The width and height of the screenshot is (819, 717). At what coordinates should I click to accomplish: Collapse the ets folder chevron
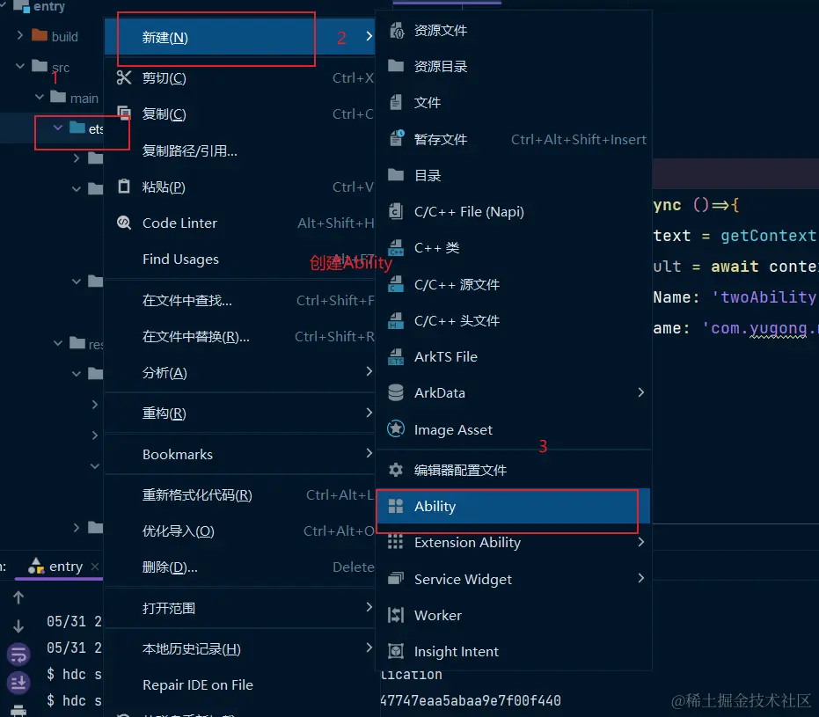pyautogui.click(x=57, y=128)
